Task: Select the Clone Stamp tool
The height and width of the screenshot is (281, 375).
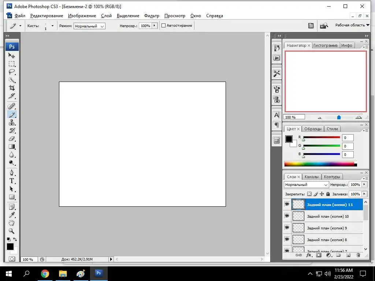Action: coord(12,122)
